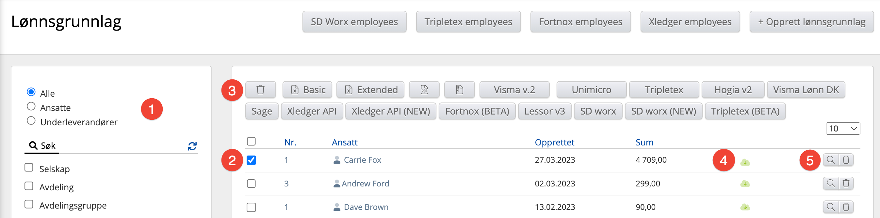
Task: Click the green cloud download icon for Carrie Fox
Action: [745, 163]
